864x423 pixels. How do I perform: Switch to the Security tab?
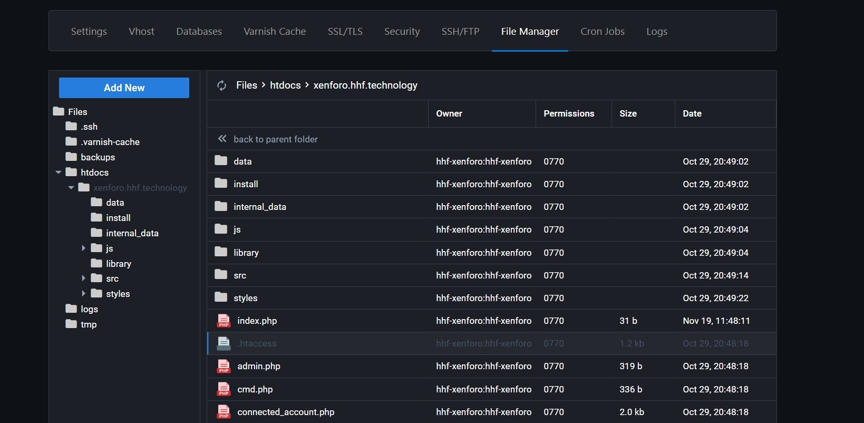pyautogui.click(x=402, y=31)
